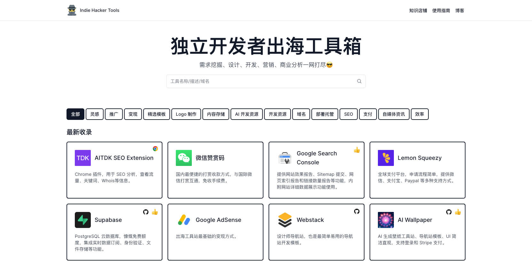Viewport: 532px width, 266px height.
Task: Filter by the SEO category
Action: pos(348,114)
